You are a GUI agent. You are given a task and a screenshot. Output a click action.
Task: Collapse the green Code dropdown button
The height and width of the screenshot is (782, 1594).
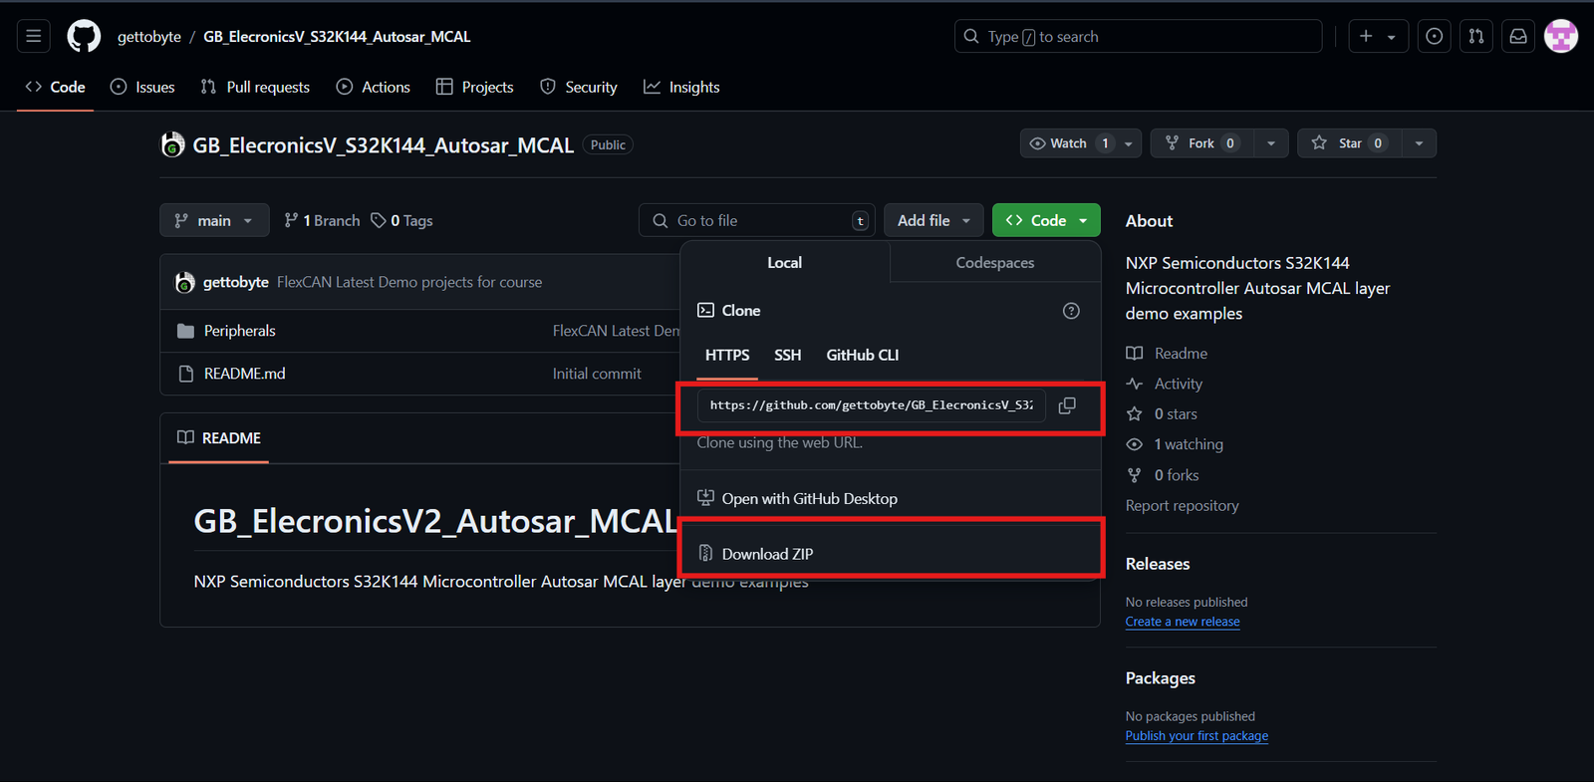[x=1046, y=220]
